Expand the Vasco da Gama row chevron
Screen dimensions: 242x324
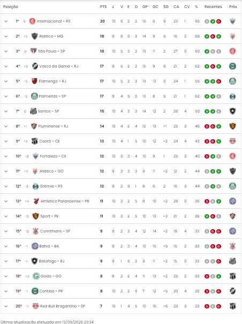pyautogui.click(x=6, y=66)
